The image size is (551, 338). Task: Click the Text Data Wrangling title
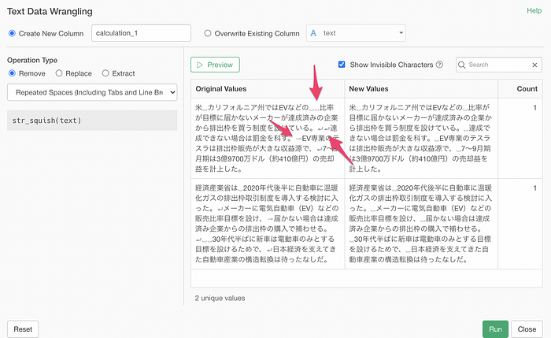(x=50, y=12)
